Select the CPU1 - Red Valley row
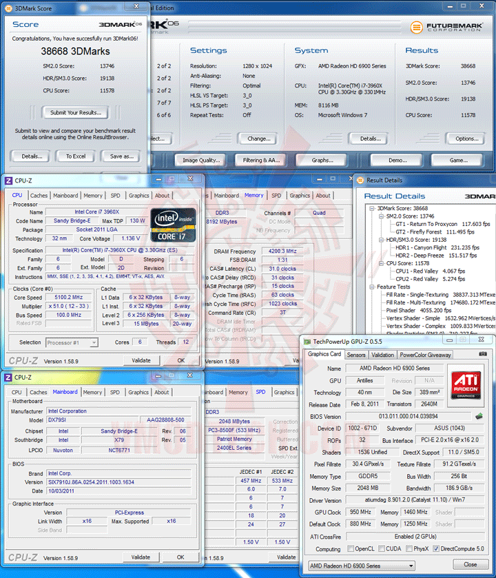This screenshot has width=496, height=578. (x=430, y=271)
